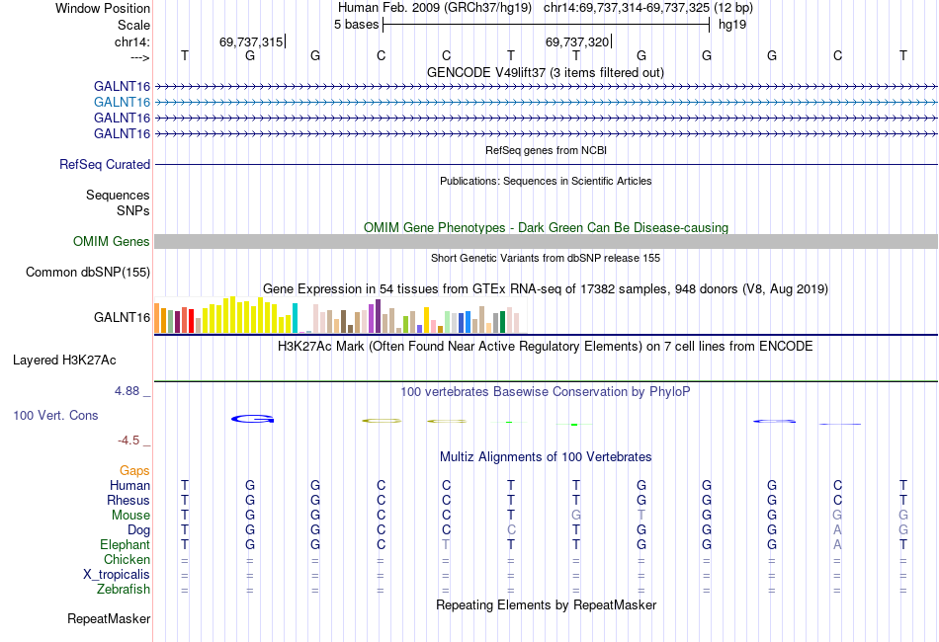939x642 pixels.
Task: Click Repeating Elements by RepeatMasker title
Action: [x=546, y=605]
